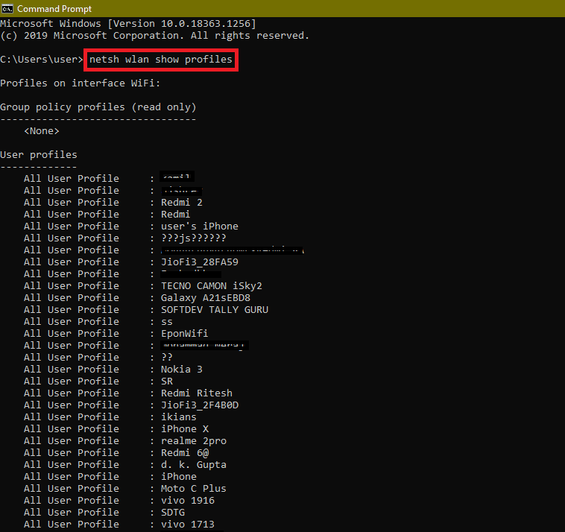The width and height of the screenshot is (565, 532).
Task: Click the EponWifi profile name
Action: coord(184,334)
